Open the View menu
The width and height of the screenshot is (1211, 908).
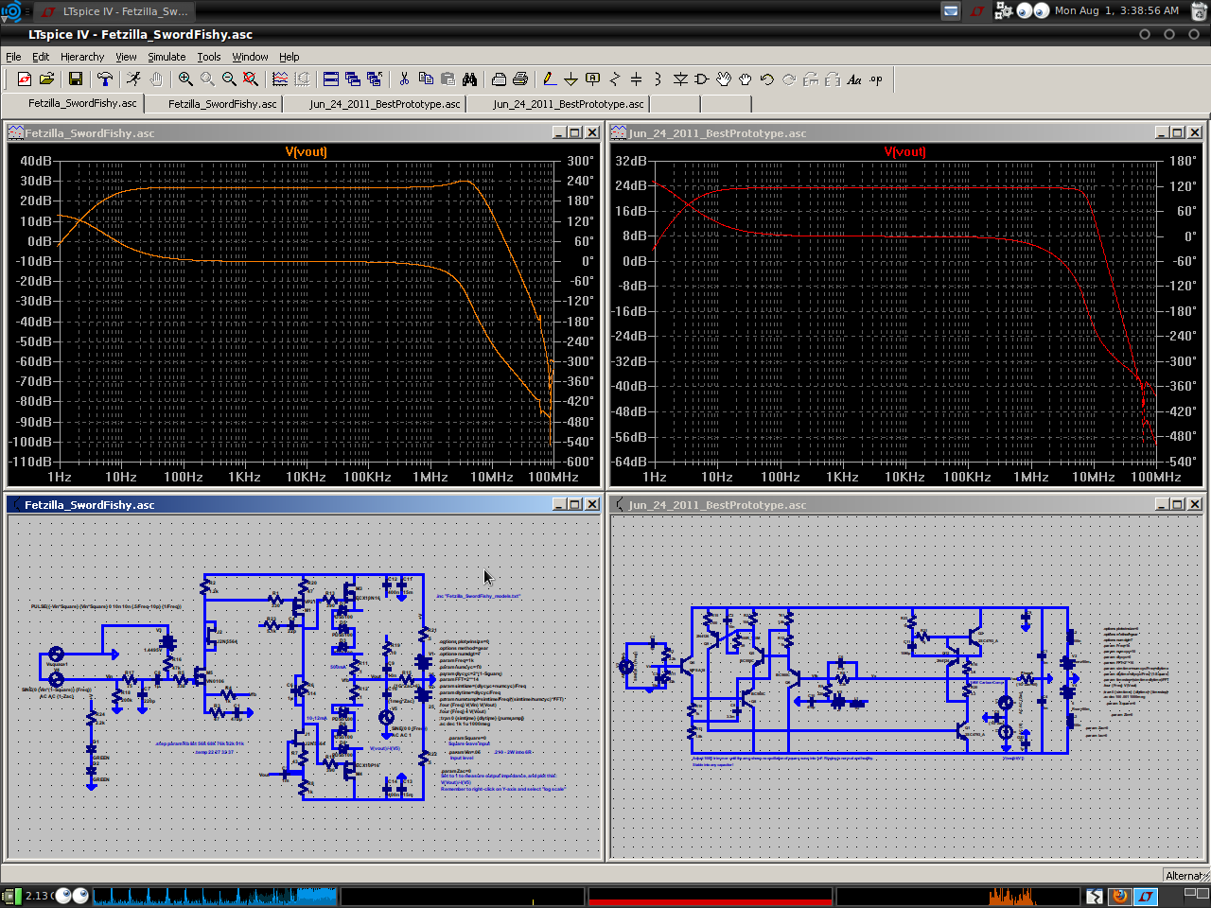click(x=126, y=57)
